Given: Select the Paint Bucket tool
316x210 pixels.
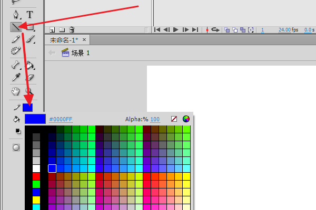Looking at the screenshot, I should click(x=30, y=65).
